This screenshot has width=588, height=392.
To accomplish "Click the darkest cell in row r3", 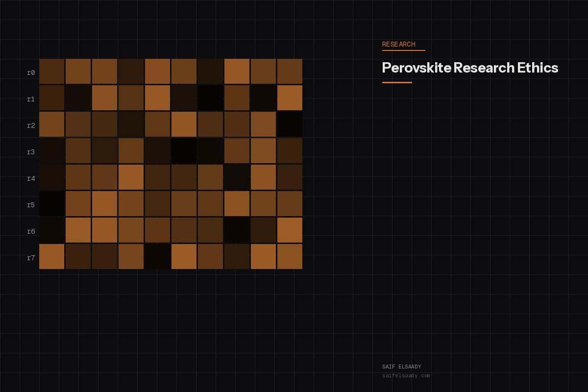I will click(184, 151).
